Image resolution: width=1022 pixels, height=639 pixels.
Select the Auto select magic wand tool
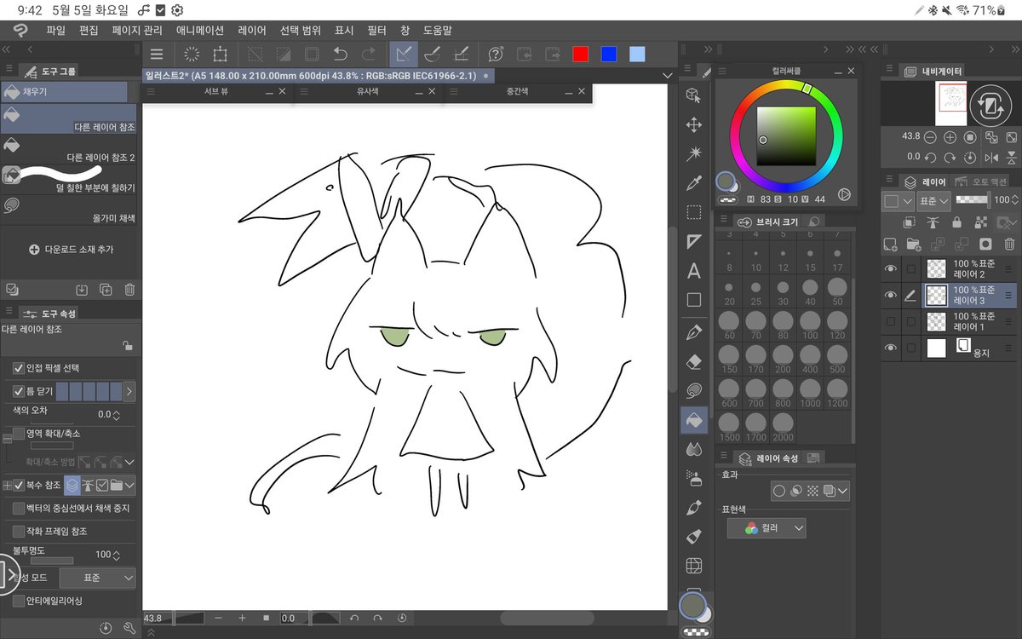pyautogui.click(x=693, y=154)
